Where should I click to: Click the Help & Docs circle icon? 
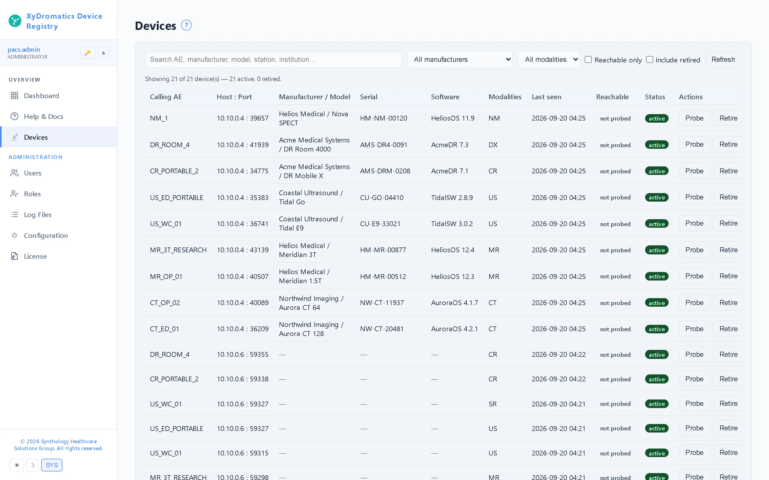point(14,117)
